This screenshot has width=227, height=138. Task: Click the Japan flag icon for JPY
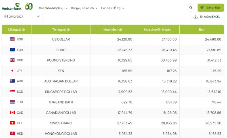click(12, 71)
